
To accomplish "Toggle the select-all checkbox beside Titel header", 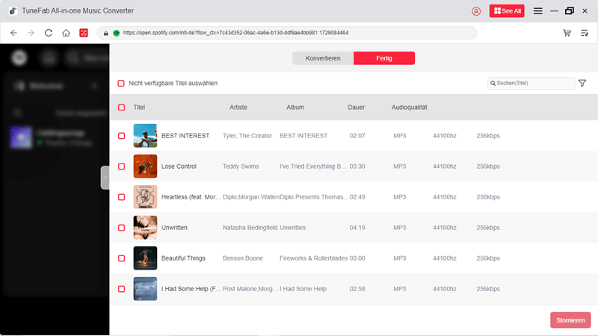I will pyautogui.click(x=121, y=108).
